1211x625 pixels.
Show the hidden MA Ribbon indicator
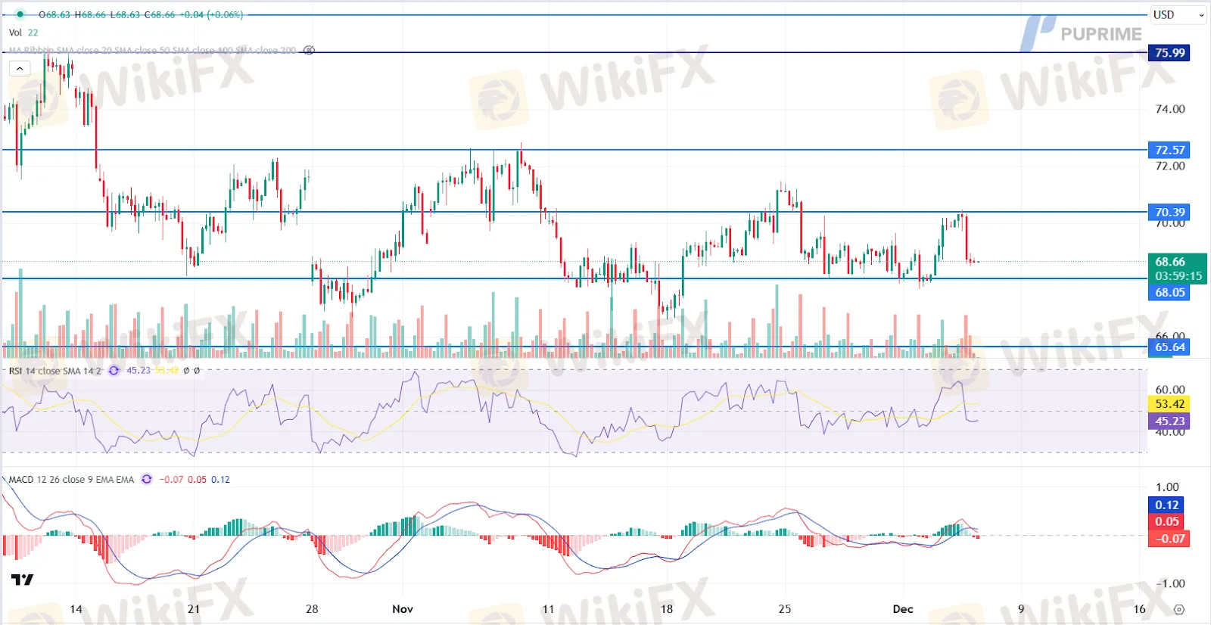coord(309,51)
